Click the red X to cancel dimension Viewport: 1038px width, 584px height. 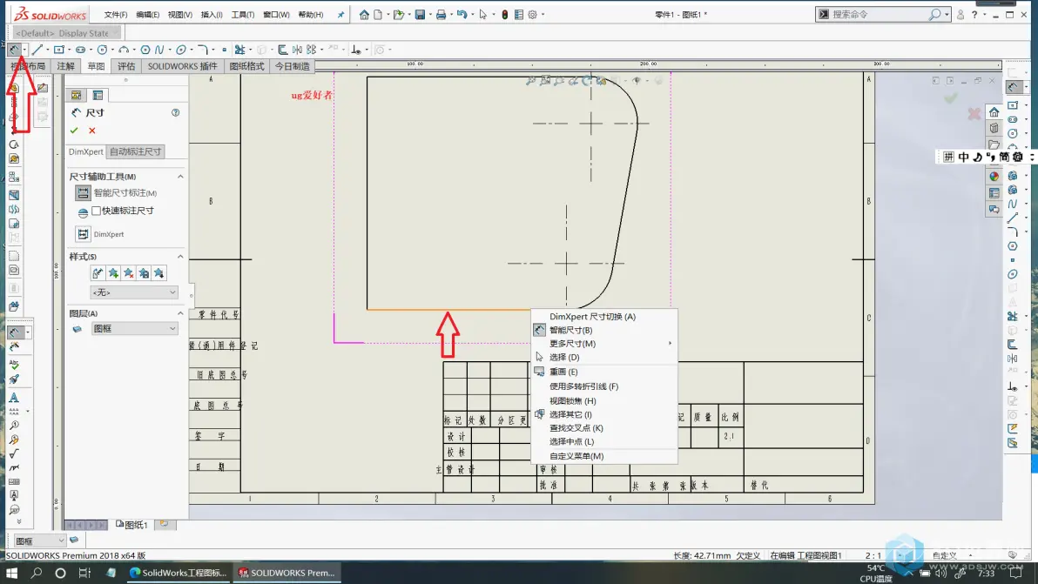coord(92,131)
